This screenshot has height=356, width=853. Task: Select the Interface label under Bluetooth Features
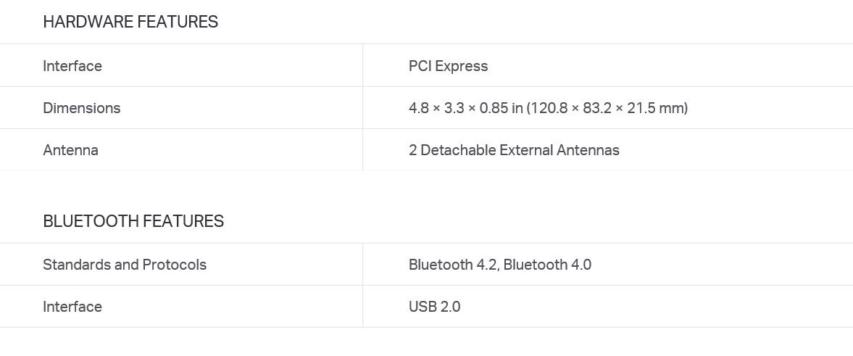coord(72,307)
